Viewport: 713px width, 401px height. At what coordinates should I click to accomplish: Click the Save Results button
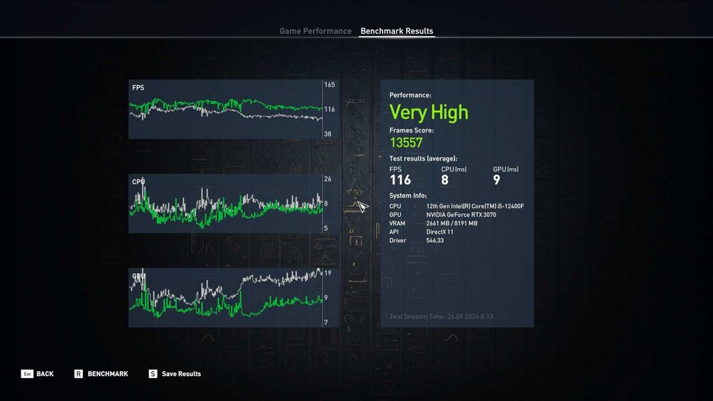pyautogui.click(x=181, y=374)
